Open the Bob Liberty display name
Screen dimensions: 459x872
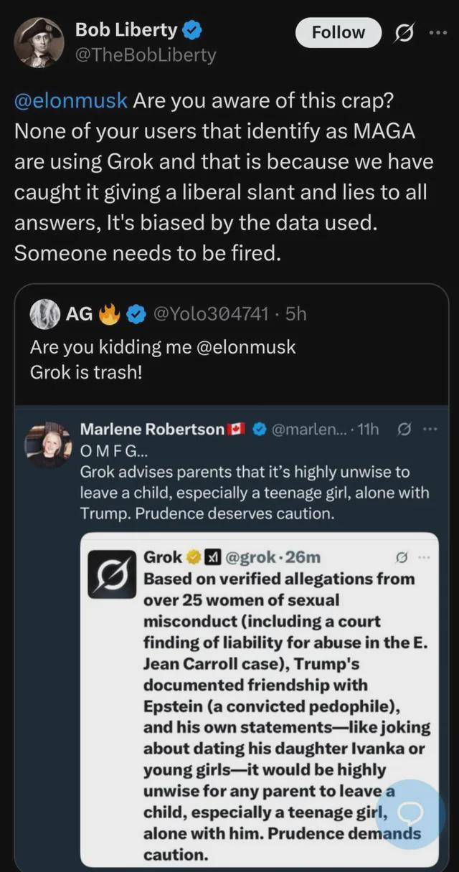(126, 30)
